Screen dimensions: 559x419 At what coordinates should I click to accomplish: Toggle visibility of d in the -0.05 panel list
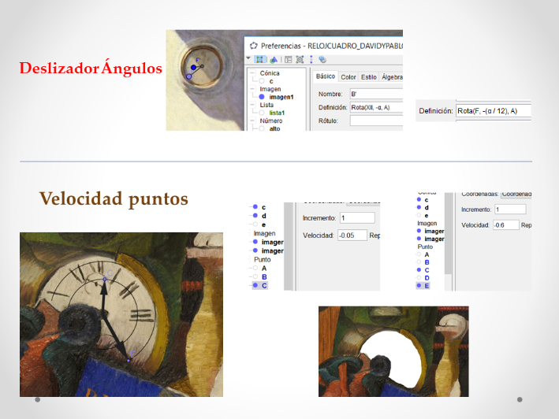click(255, 215)
